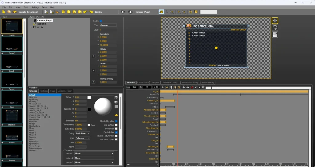Select the move tool beside the preview
This screenshot has width=315, height=167.
tap(275, 21)
